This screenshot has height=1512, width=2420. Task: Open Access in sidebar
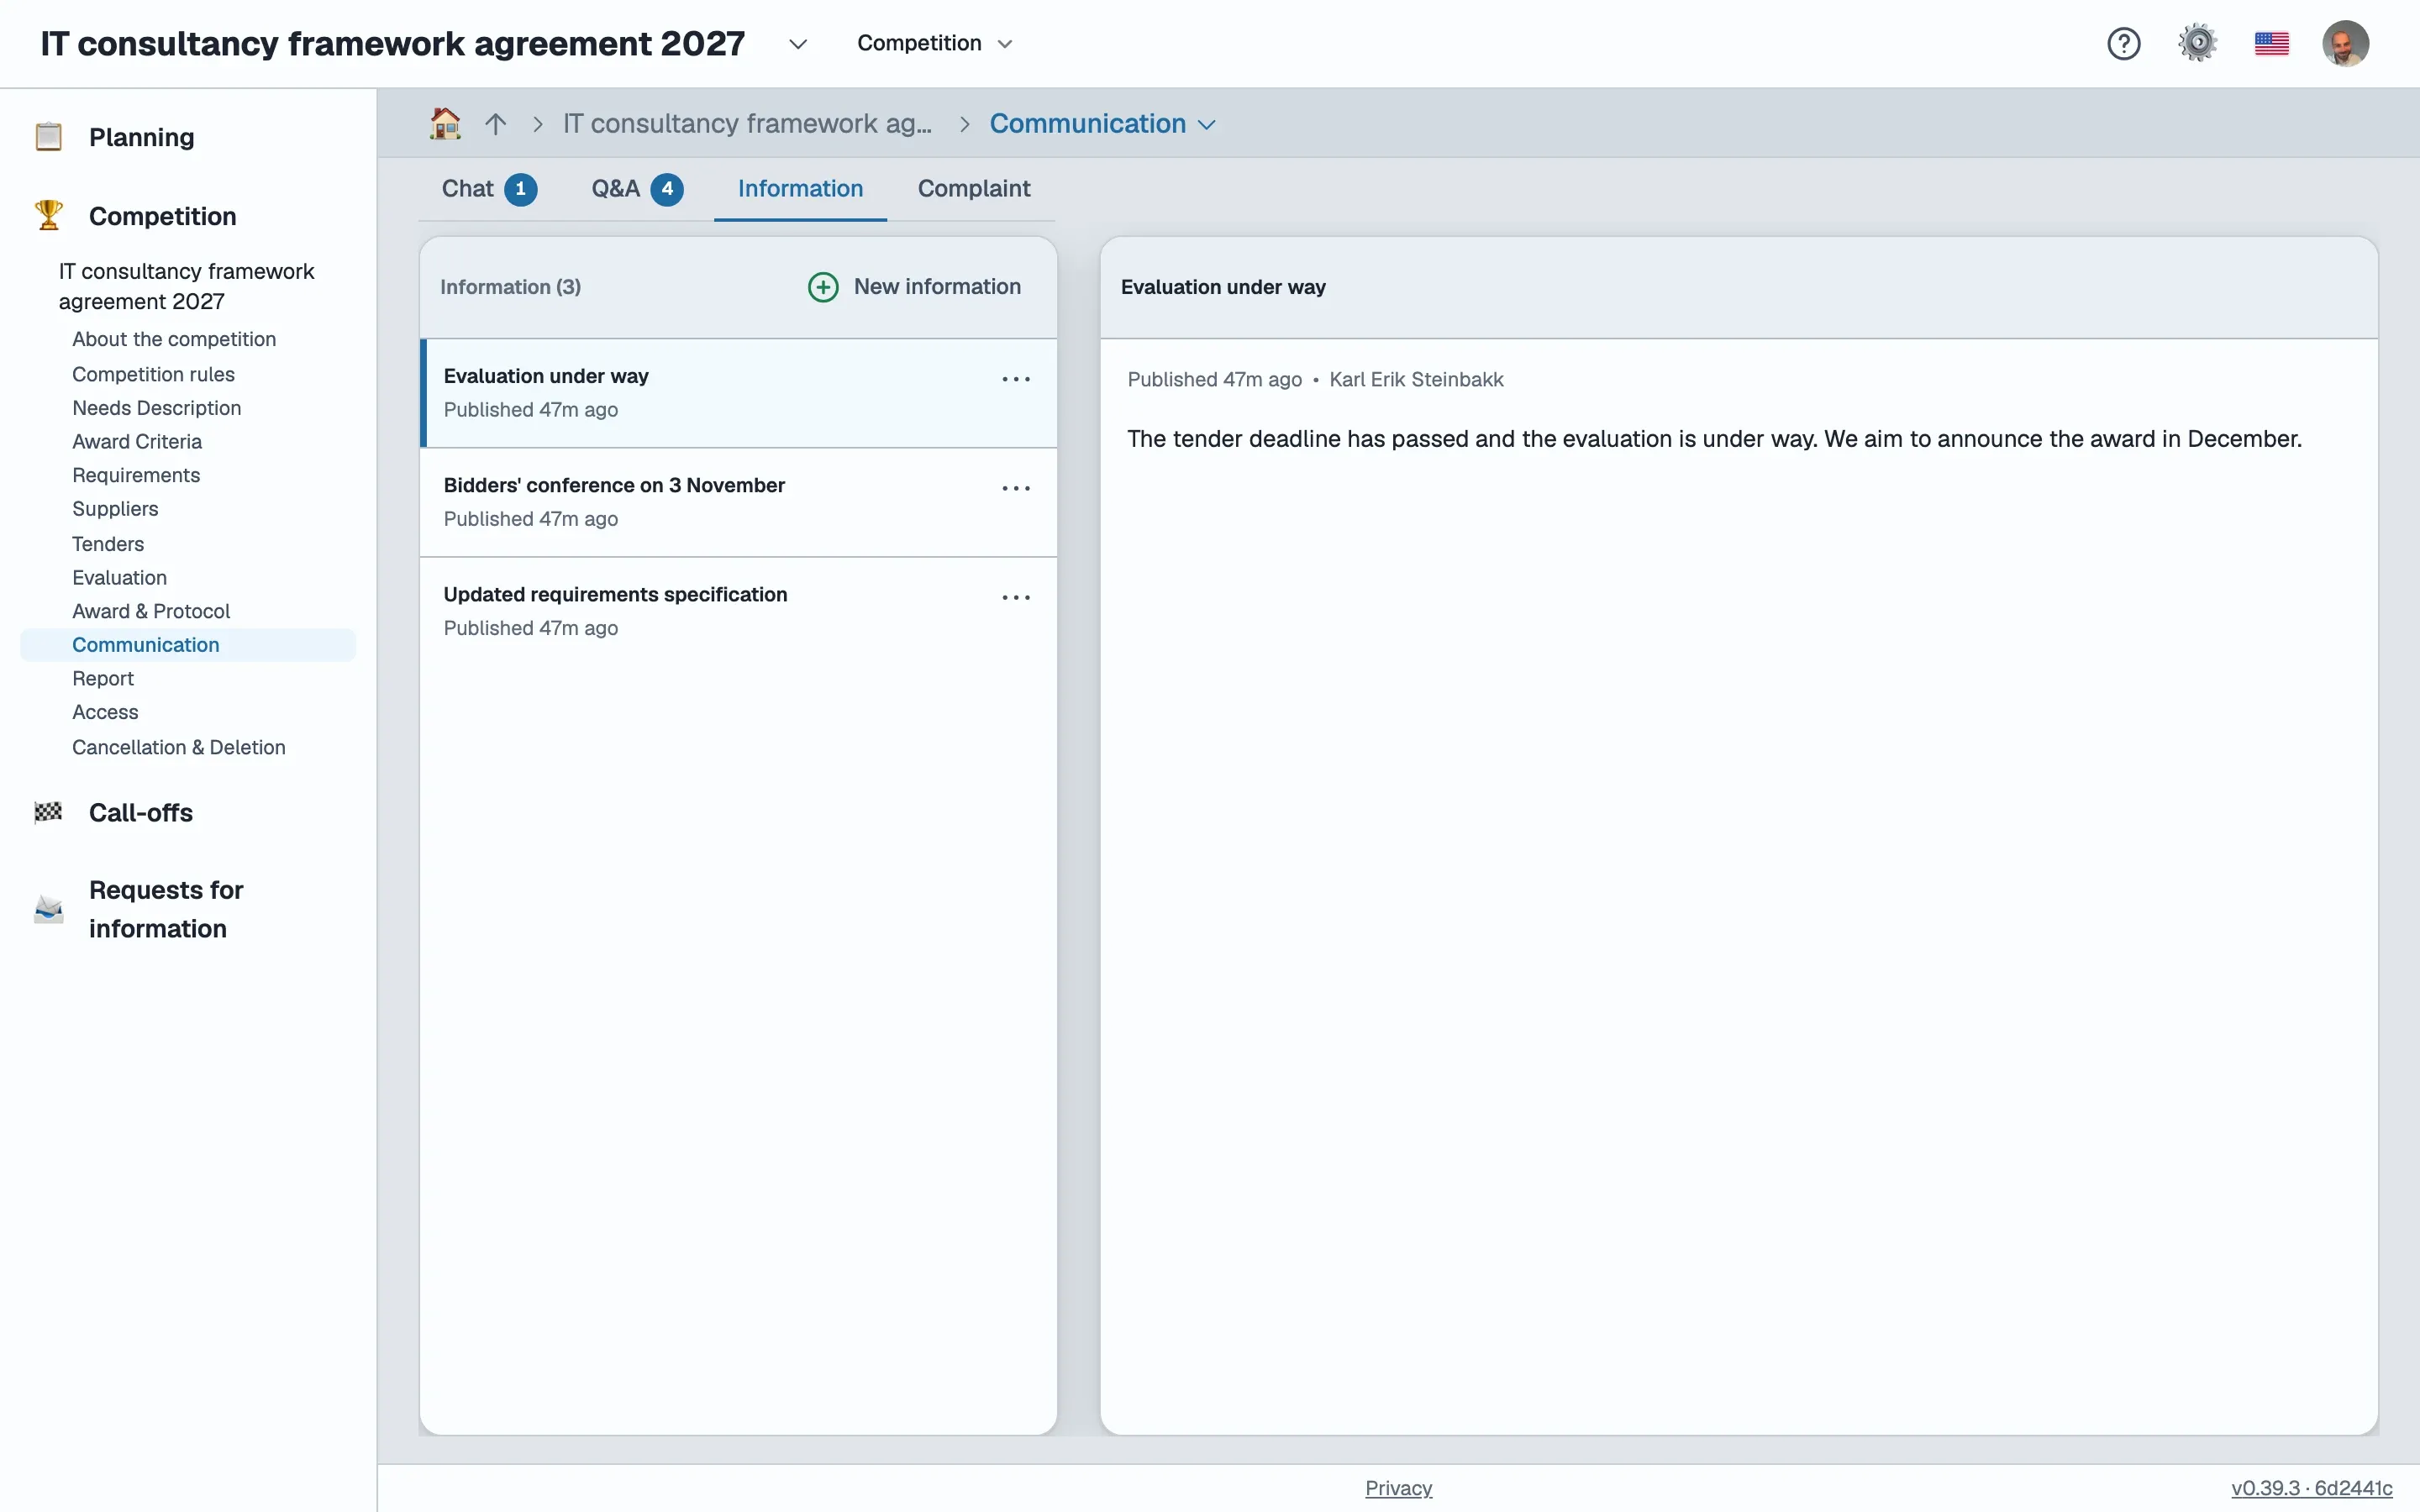(x=105, y=712)
